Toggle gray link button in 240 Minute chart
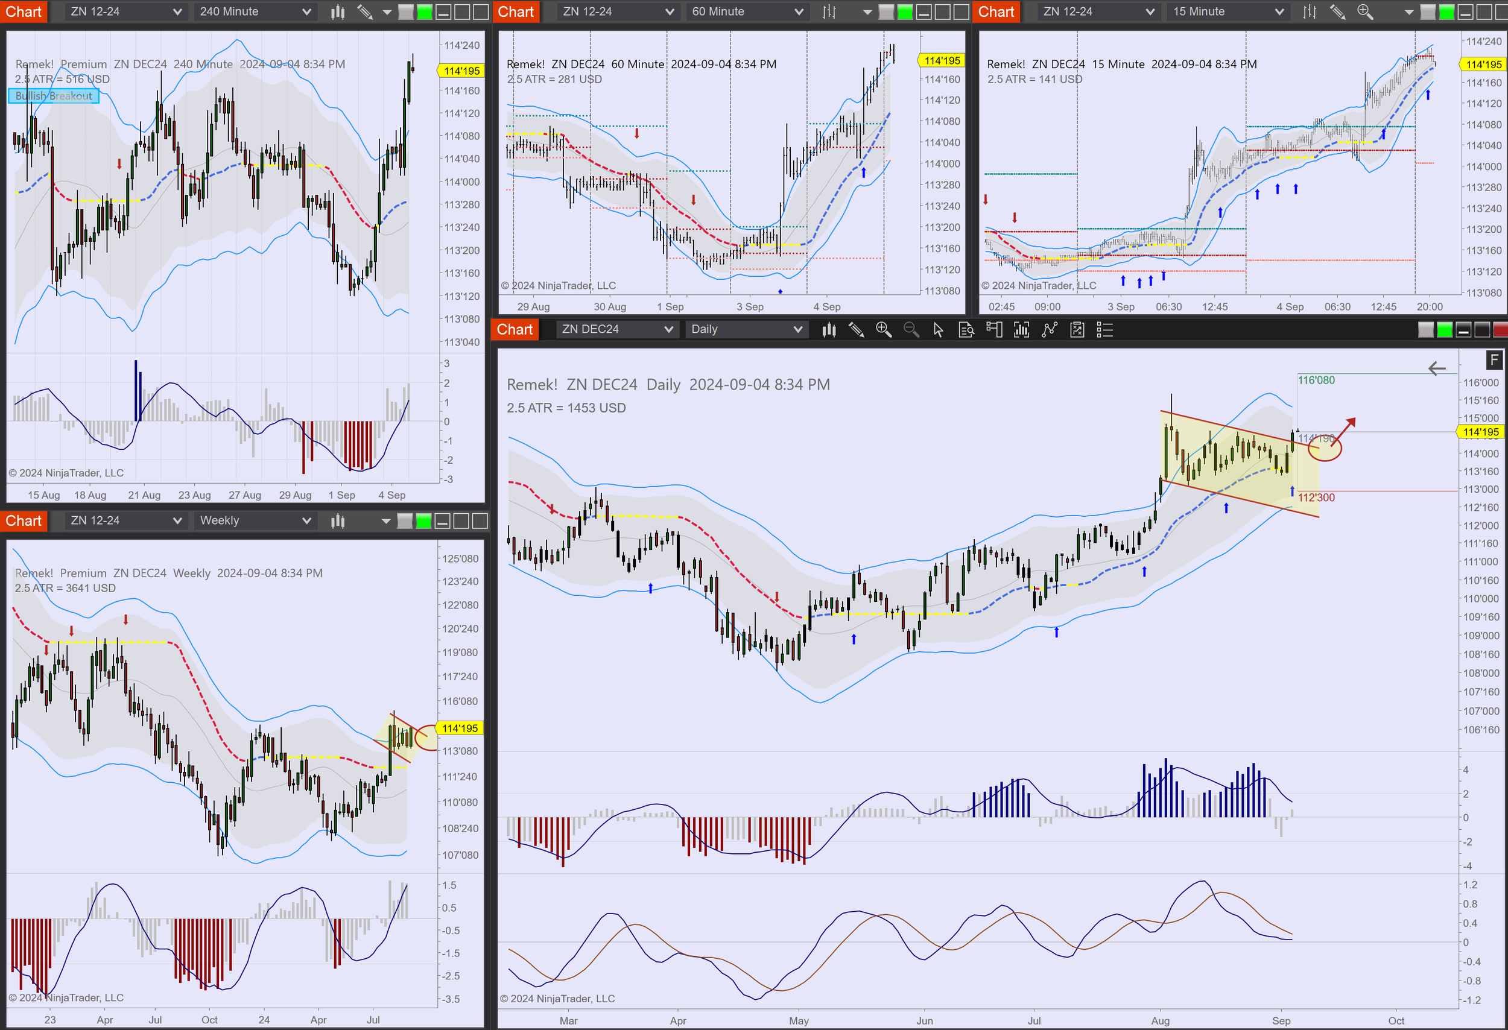Viewport: 1508px width, 1030px height. pos(405,11)
